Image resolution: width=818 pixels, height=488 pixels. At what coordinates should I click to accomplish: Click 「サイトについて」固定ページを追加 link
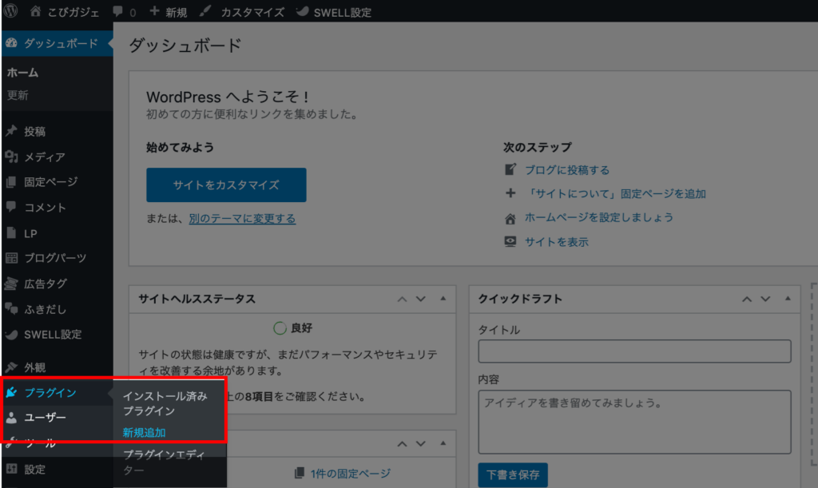pyautogui.click(x=616, y=194)
